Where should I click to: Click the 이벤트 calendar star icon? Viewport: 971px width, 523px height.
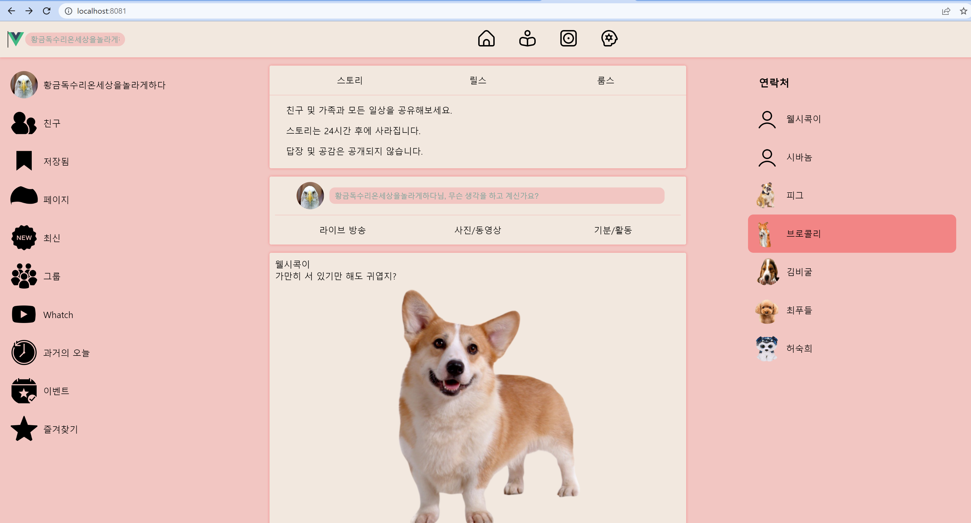[24, 391]
